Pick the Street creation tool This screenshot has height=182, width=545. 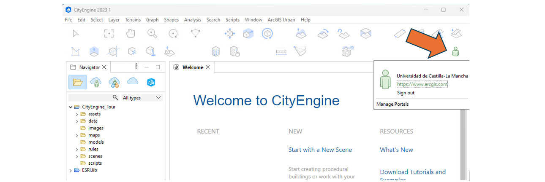(400, 33)
